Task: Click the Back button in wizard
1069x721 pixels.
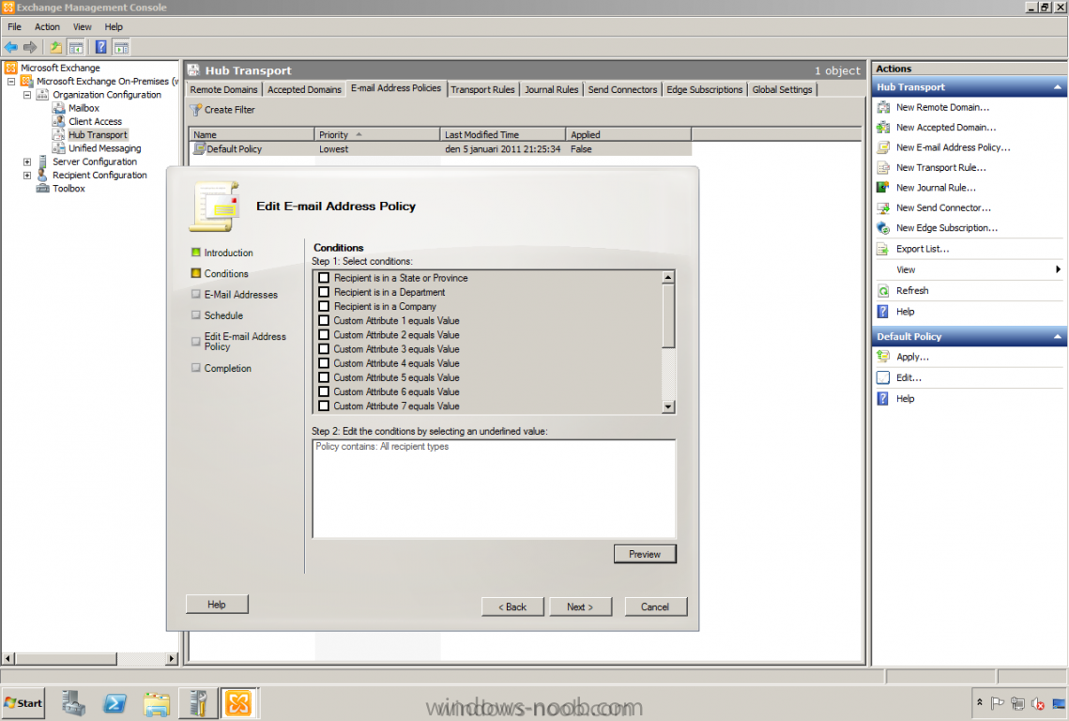Action: coord(512,607)
